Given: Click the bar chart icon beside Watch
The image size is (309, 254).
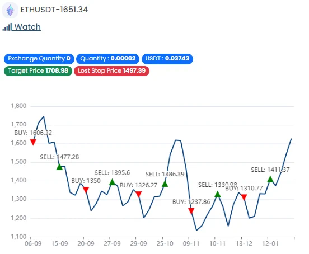Looking at the screenshot, I should tap(7, 27).
